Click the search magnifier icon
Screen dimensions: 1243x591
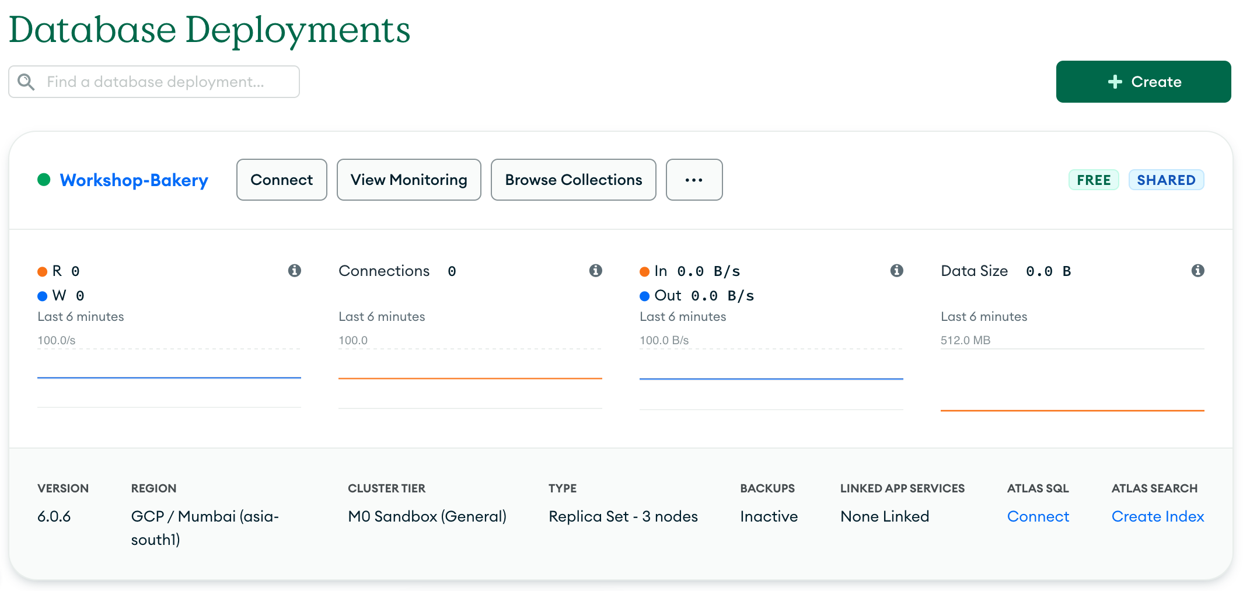(26, 82)
